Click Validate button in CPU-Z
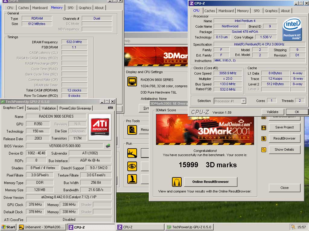This screenshot has height=231, width=309. tap(272, 112)
